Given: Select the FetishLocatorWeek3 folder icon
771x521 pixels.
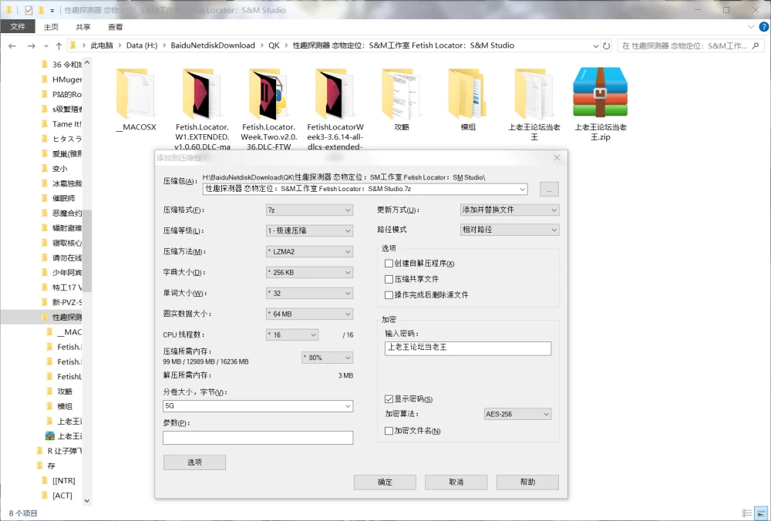Looking at the screenshot, I should (x=335, y=94).
